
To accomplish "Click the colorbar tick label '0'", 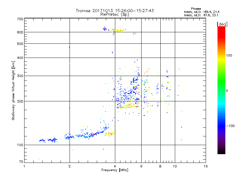I will click(x=227, y=91).
